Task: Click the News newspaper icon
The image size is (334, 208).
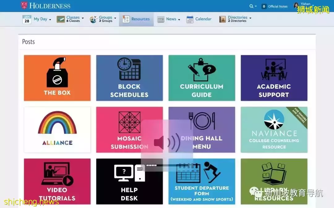Action: click(x=161, y=19)
